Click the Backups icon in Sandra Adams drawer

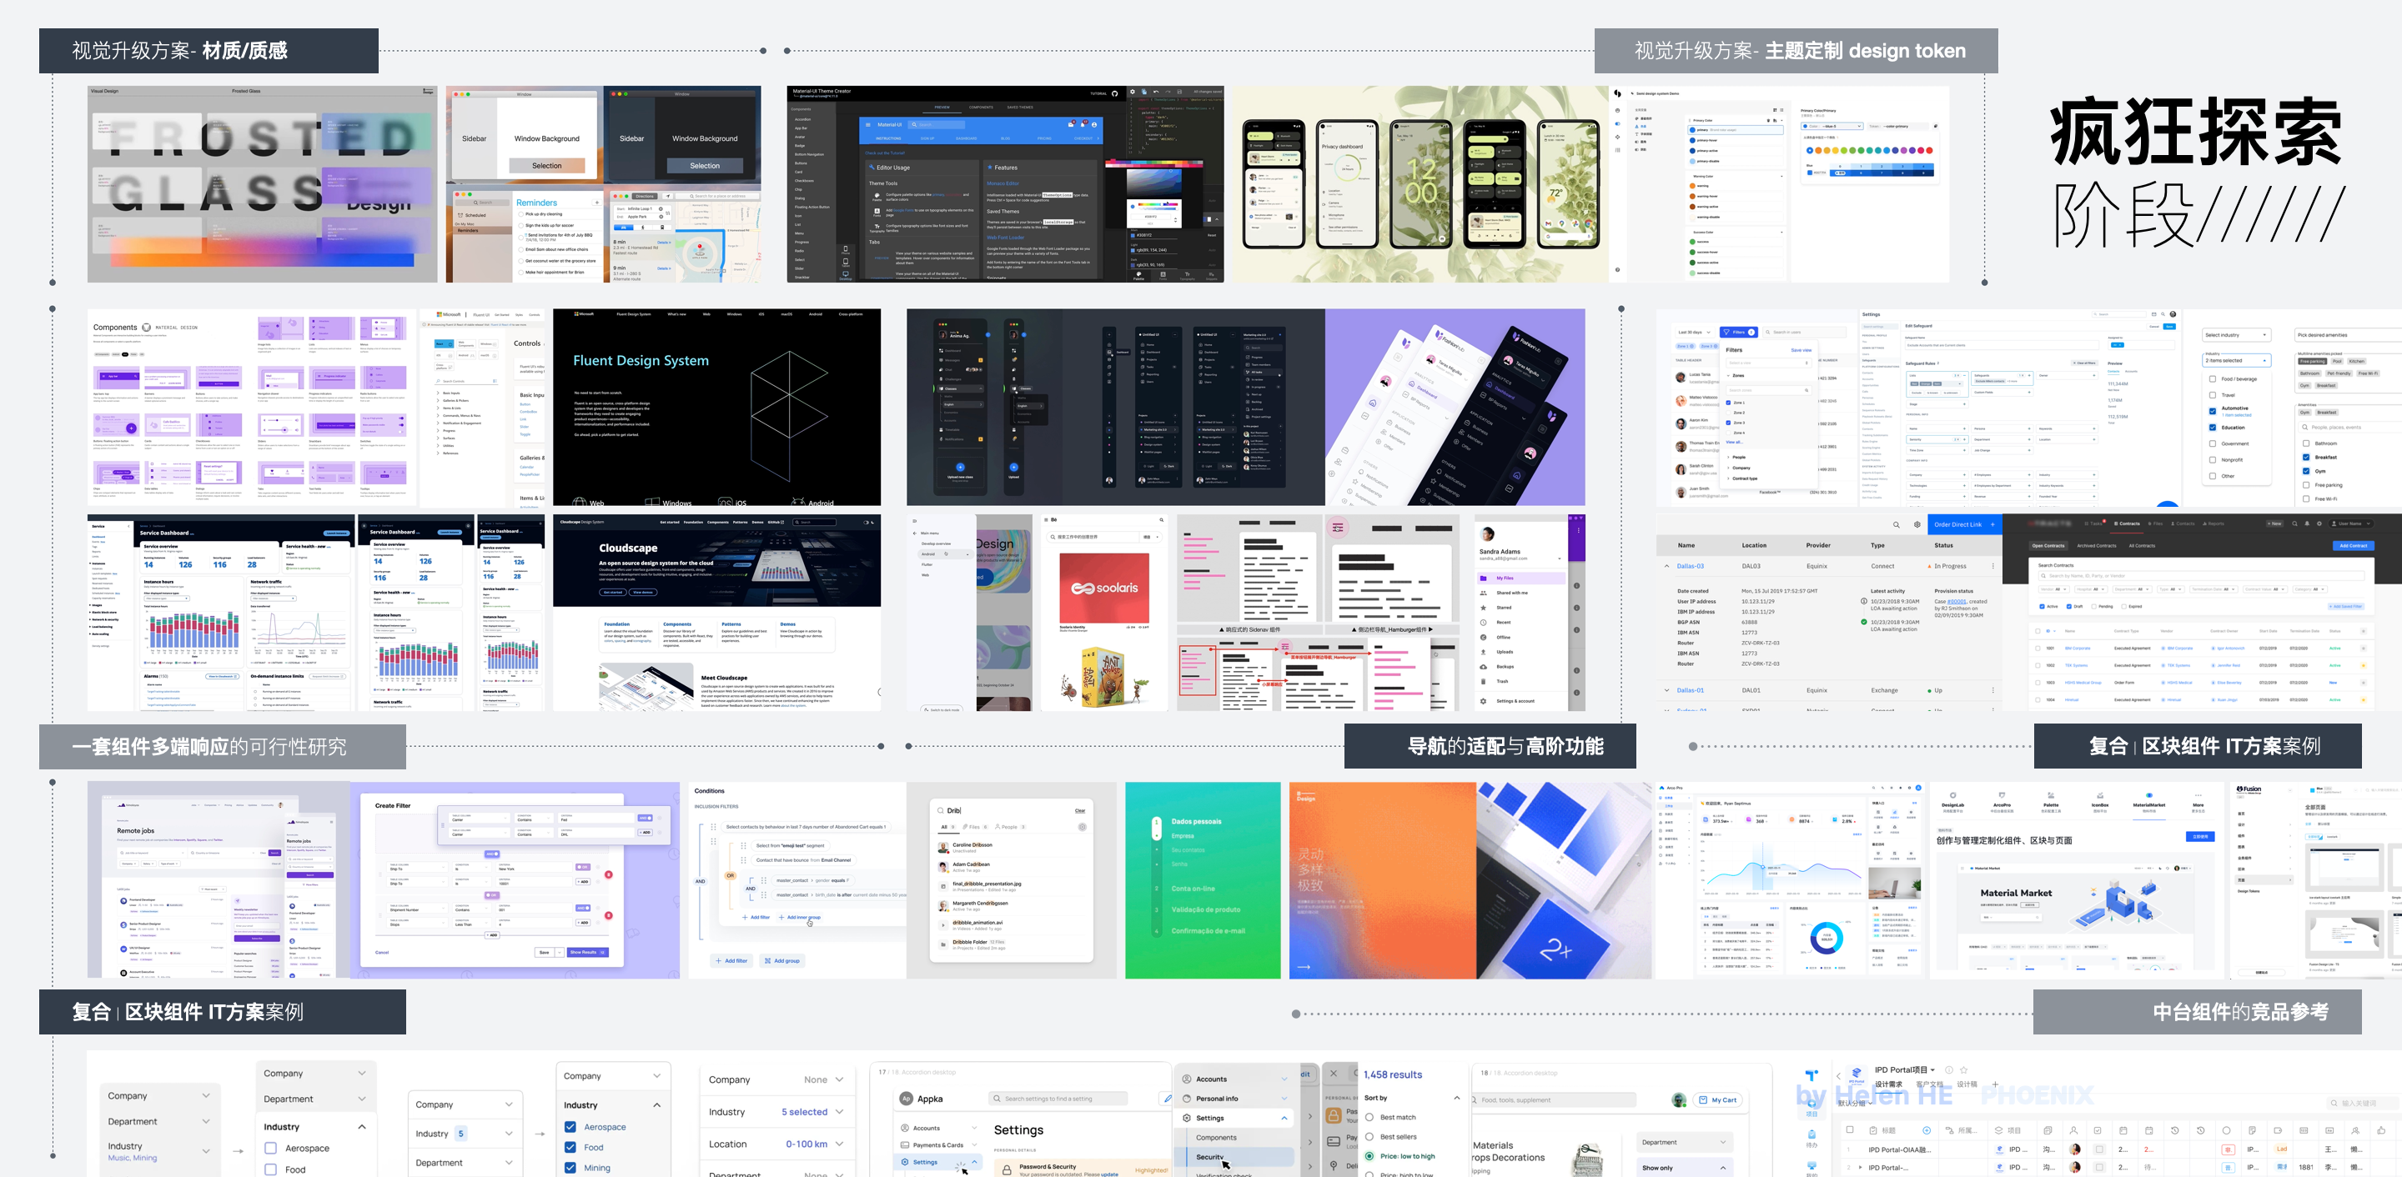pos(1484,666)
